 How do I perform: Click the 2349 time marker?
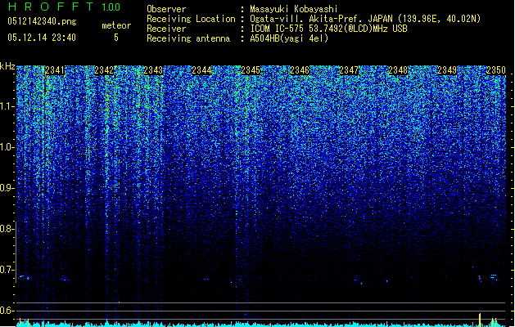coord(447,70)
